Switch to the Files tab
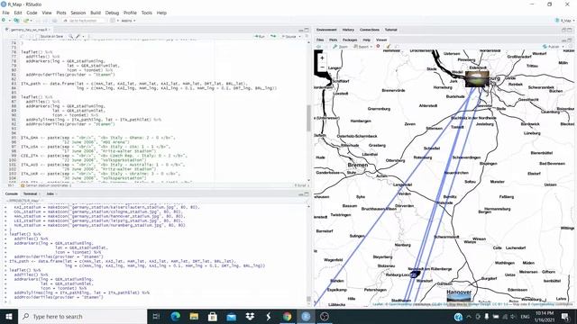The width and height of the screenshot is (577, 324). coord(320,40)
